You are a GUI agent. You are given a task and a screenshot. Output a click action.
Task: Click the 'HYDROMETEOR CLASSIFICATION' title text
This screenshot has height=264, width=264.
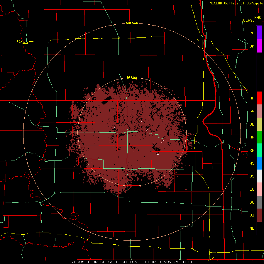(x=103, y=262)
